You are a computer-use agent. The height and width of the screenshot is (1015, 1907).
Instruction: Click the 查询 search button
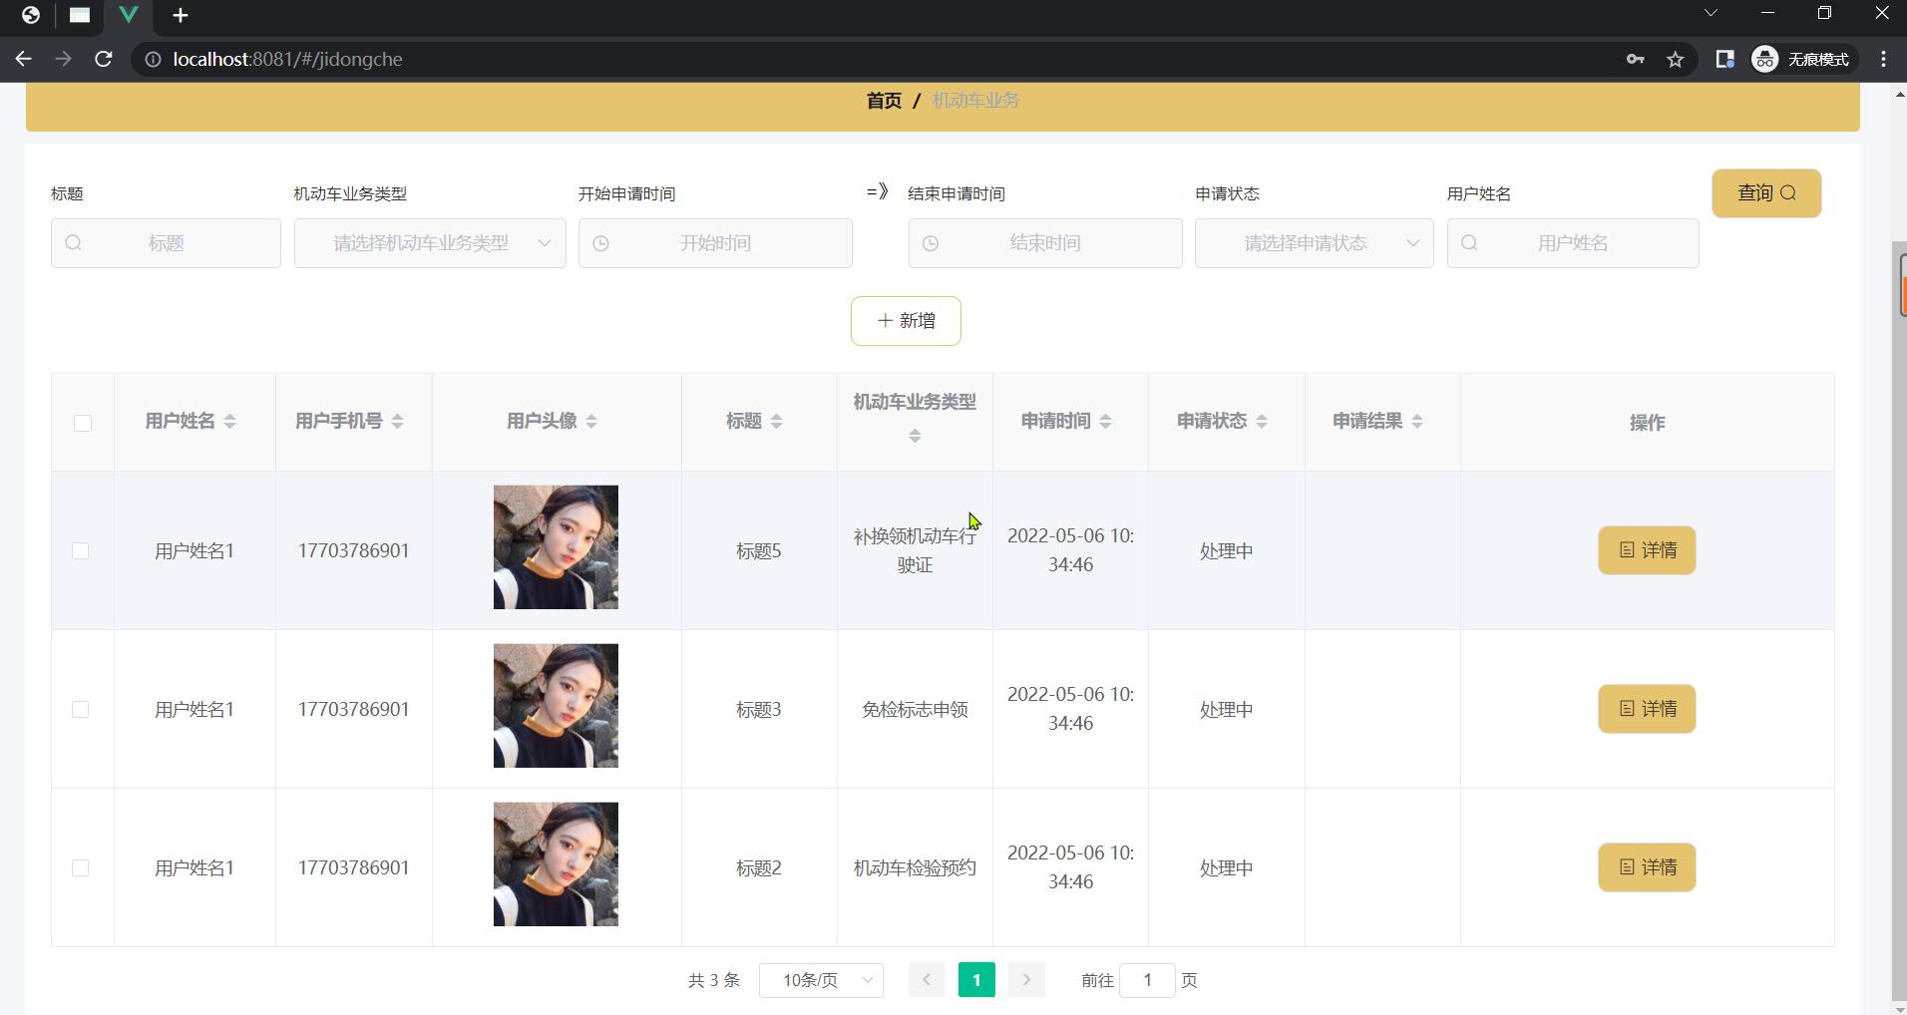point(1766,193)
